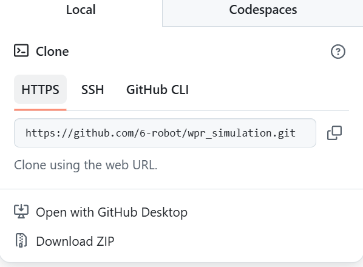Viewport: 363px width, 267px height.
Task: Click the 'Clone using the web URL.' hint
Action: pos(86,165)
